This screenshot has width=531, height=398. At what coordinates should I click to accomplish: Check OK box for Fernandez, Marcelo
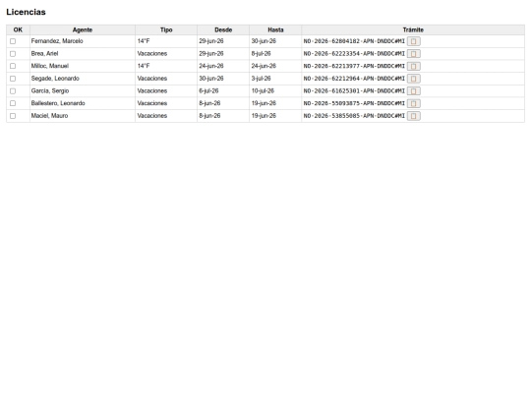pyautogui.click(x=13, y=41)
